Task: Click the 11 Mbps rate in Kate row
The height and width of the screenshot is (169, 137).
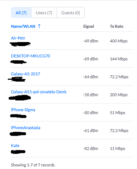Action: click(118, 149)
